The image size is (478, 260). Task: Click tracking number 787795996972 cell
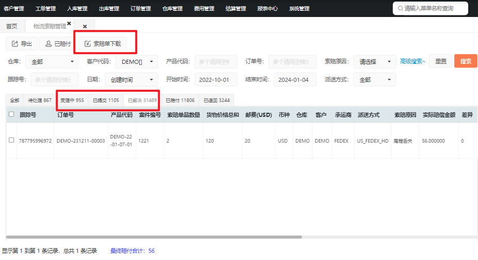pos(35,141)
